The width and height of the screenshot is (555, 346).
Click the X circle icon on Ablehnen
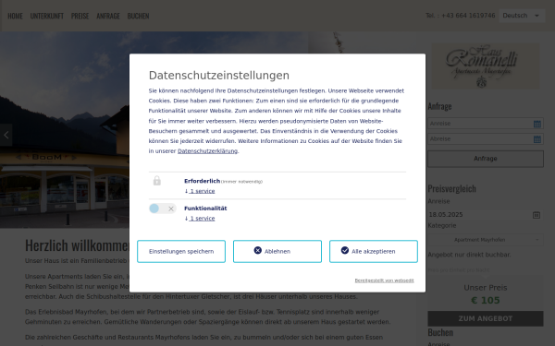click(x=258, y=250)
